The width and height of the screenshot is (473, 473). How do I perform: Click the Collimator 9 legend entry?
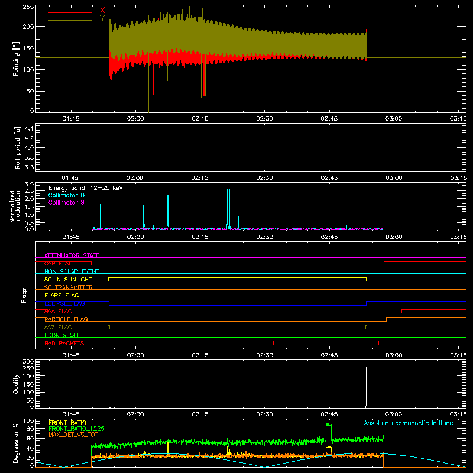[66, 202]
